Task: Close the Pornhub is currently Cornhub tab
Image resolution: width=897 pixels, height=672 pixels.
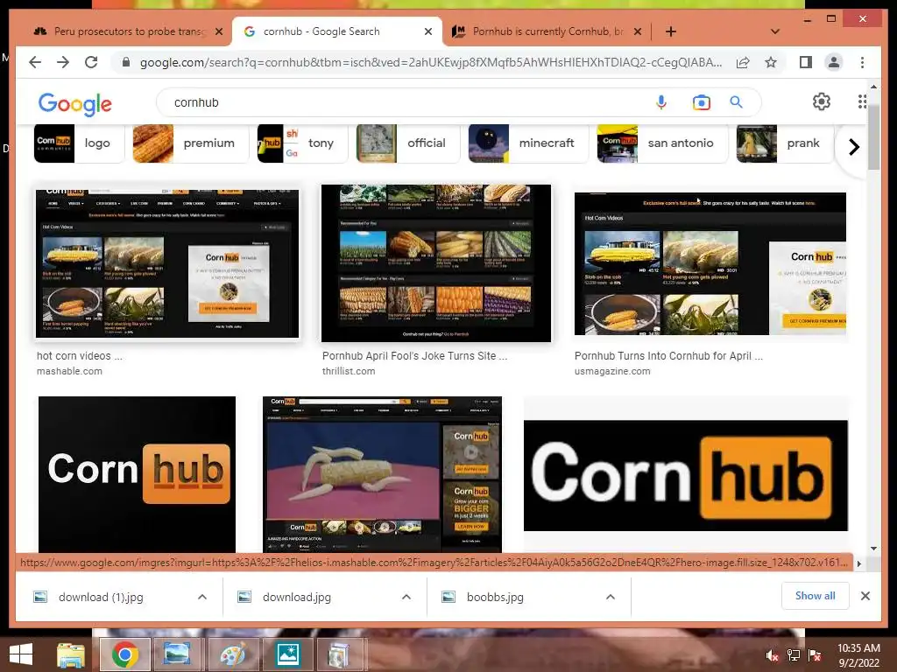Action: [638, 32]
